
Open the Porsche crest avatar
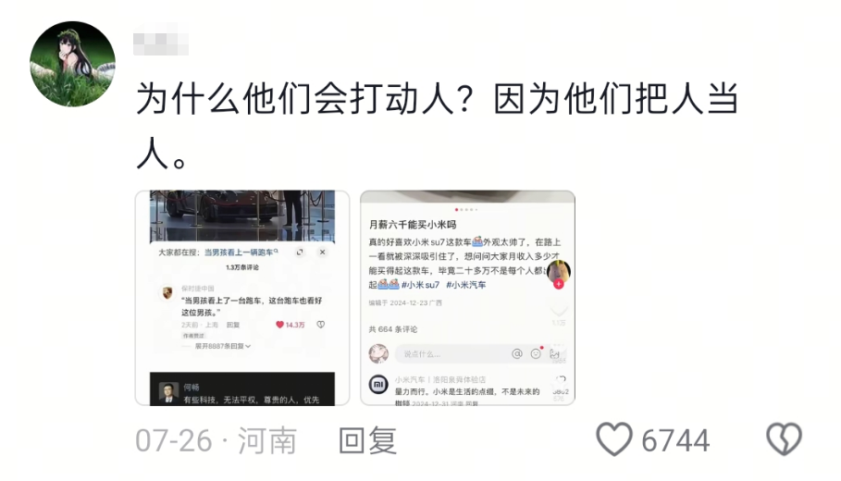(x=167, y=293)
